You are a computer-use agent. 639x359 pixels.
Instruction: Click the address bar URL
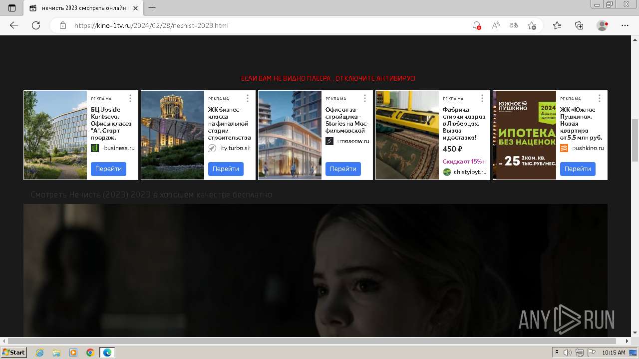[x=151, y=25]
